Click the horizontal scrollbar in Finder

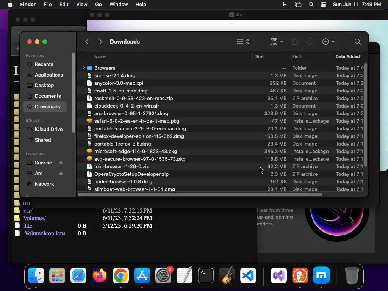(200, 194)
